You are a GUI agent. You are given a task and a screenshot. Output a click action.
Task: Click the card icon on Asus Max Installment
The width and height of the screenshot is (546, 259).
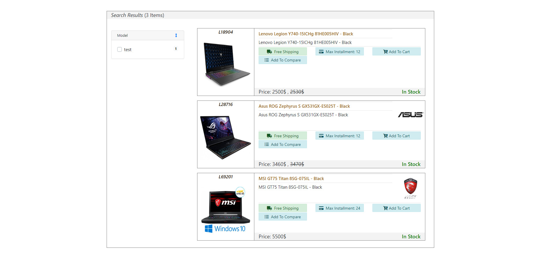tap(321, 136)
